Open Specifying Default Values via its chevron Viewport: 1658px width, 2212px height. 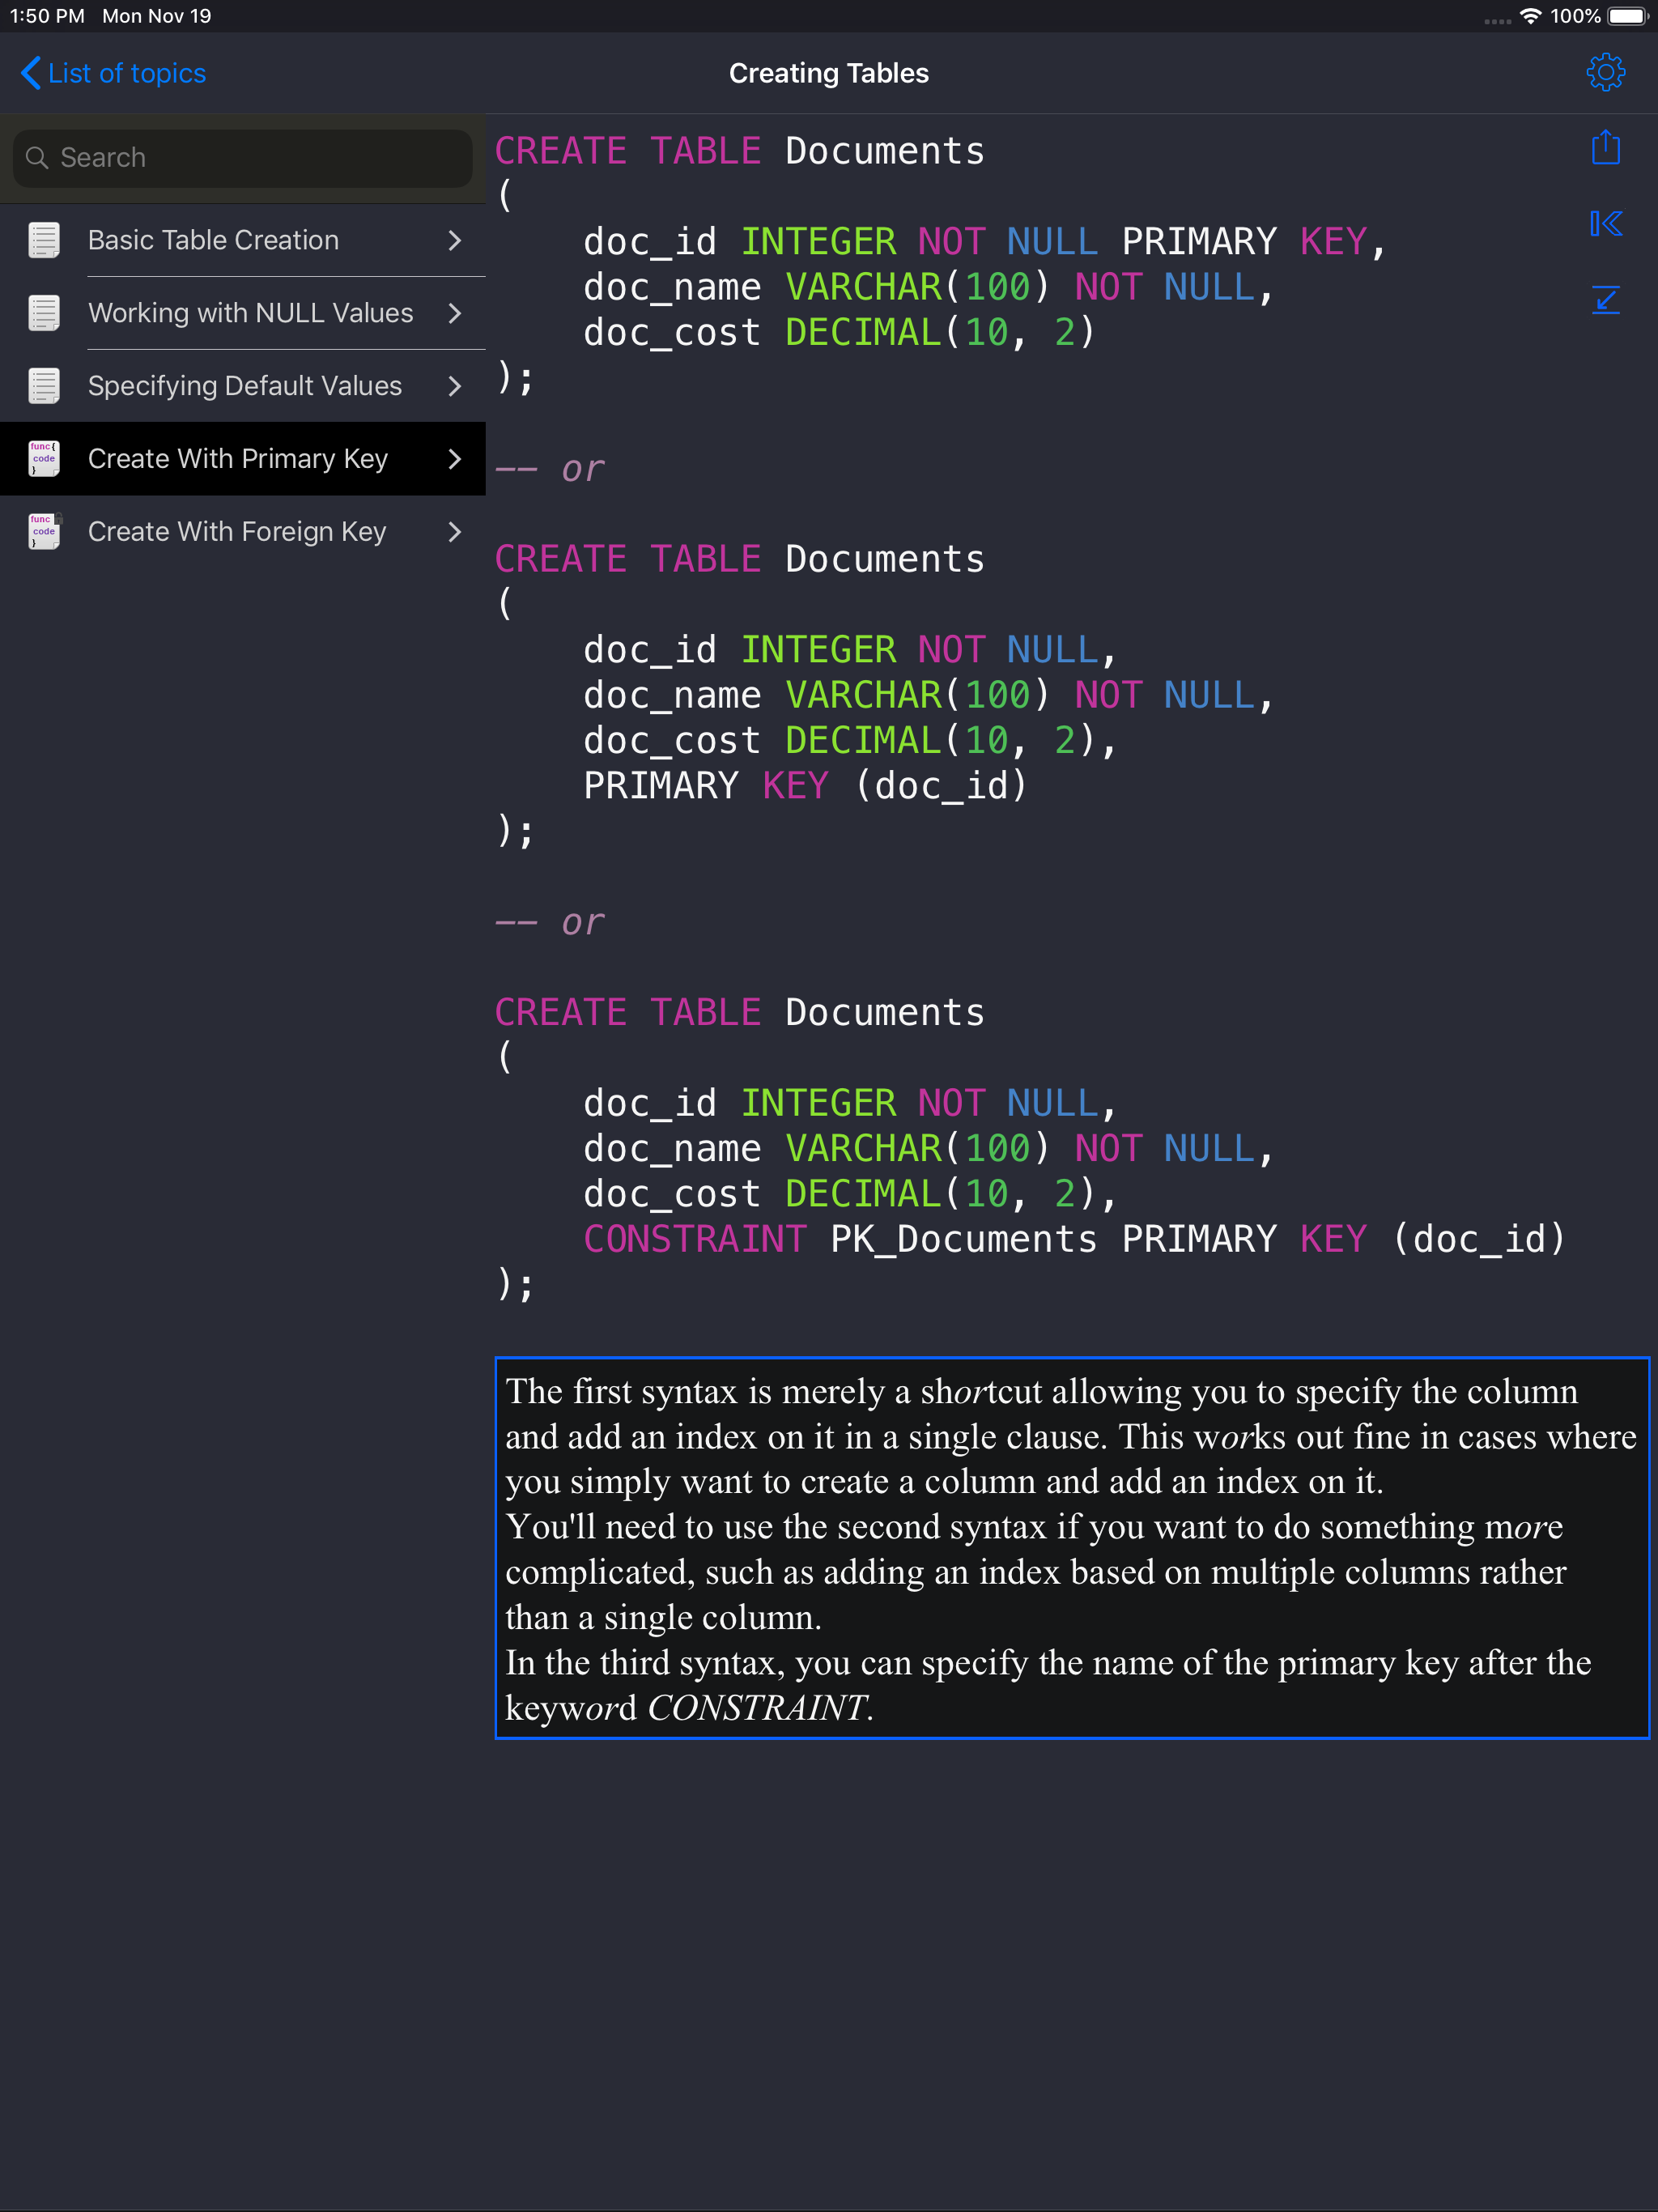pyautogui.click(x=456, y=385)
